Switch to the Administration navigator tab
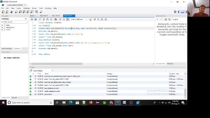This screenshot has height=118, width=210. click(7, 49)
